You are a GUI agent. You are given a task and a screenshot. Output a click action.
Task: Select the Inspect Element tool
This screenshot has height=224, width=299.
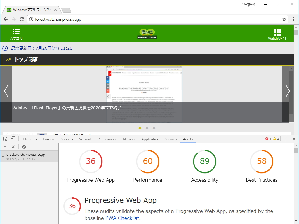(5, 139)
